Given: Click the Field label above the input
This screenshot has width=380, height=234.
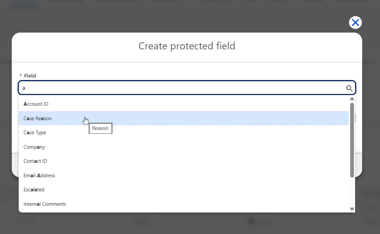Looking at the screenshot, I should (30, 76).
